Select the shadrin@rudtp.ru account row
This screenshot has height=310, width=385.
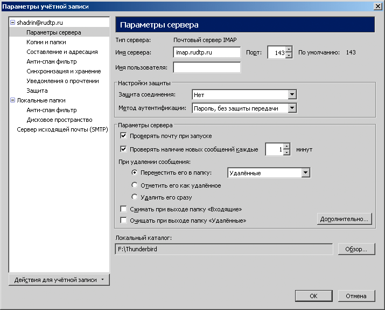pos(40,23)
